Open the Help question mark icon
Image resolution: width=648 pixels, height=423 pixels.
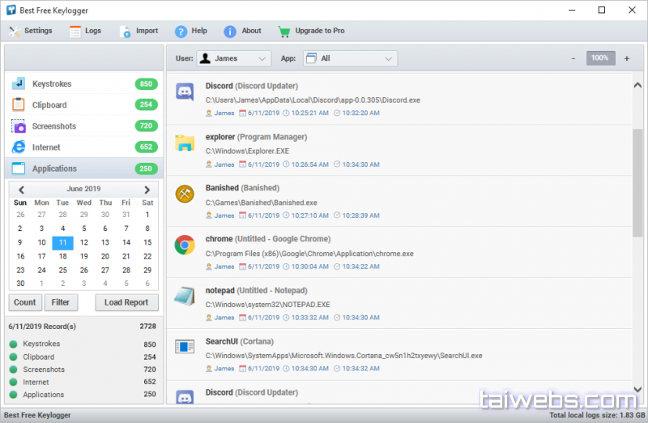pyautogui.click(x=180, y=32)
